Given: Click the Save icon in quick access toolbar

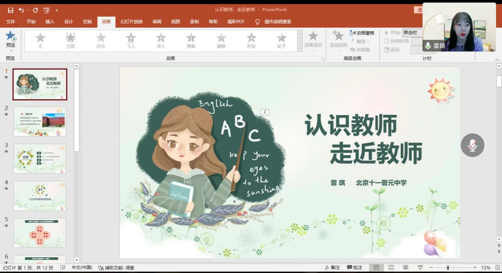Looking at the screenshot, I should (10, 10).
